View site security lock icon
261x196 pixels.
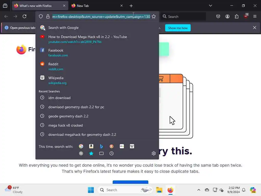pos(48,17)
